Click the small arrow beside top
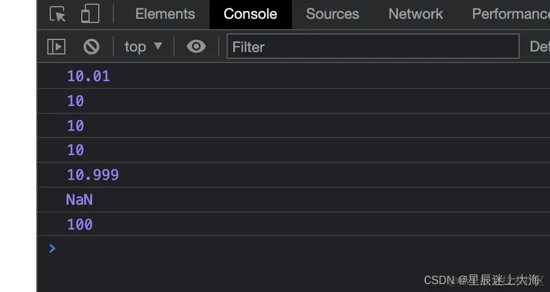 pyautogui.click(x=158, y=46)
